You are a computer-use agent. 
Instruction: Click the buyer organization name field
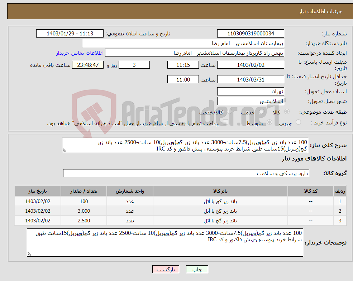(x=183, y=43)
